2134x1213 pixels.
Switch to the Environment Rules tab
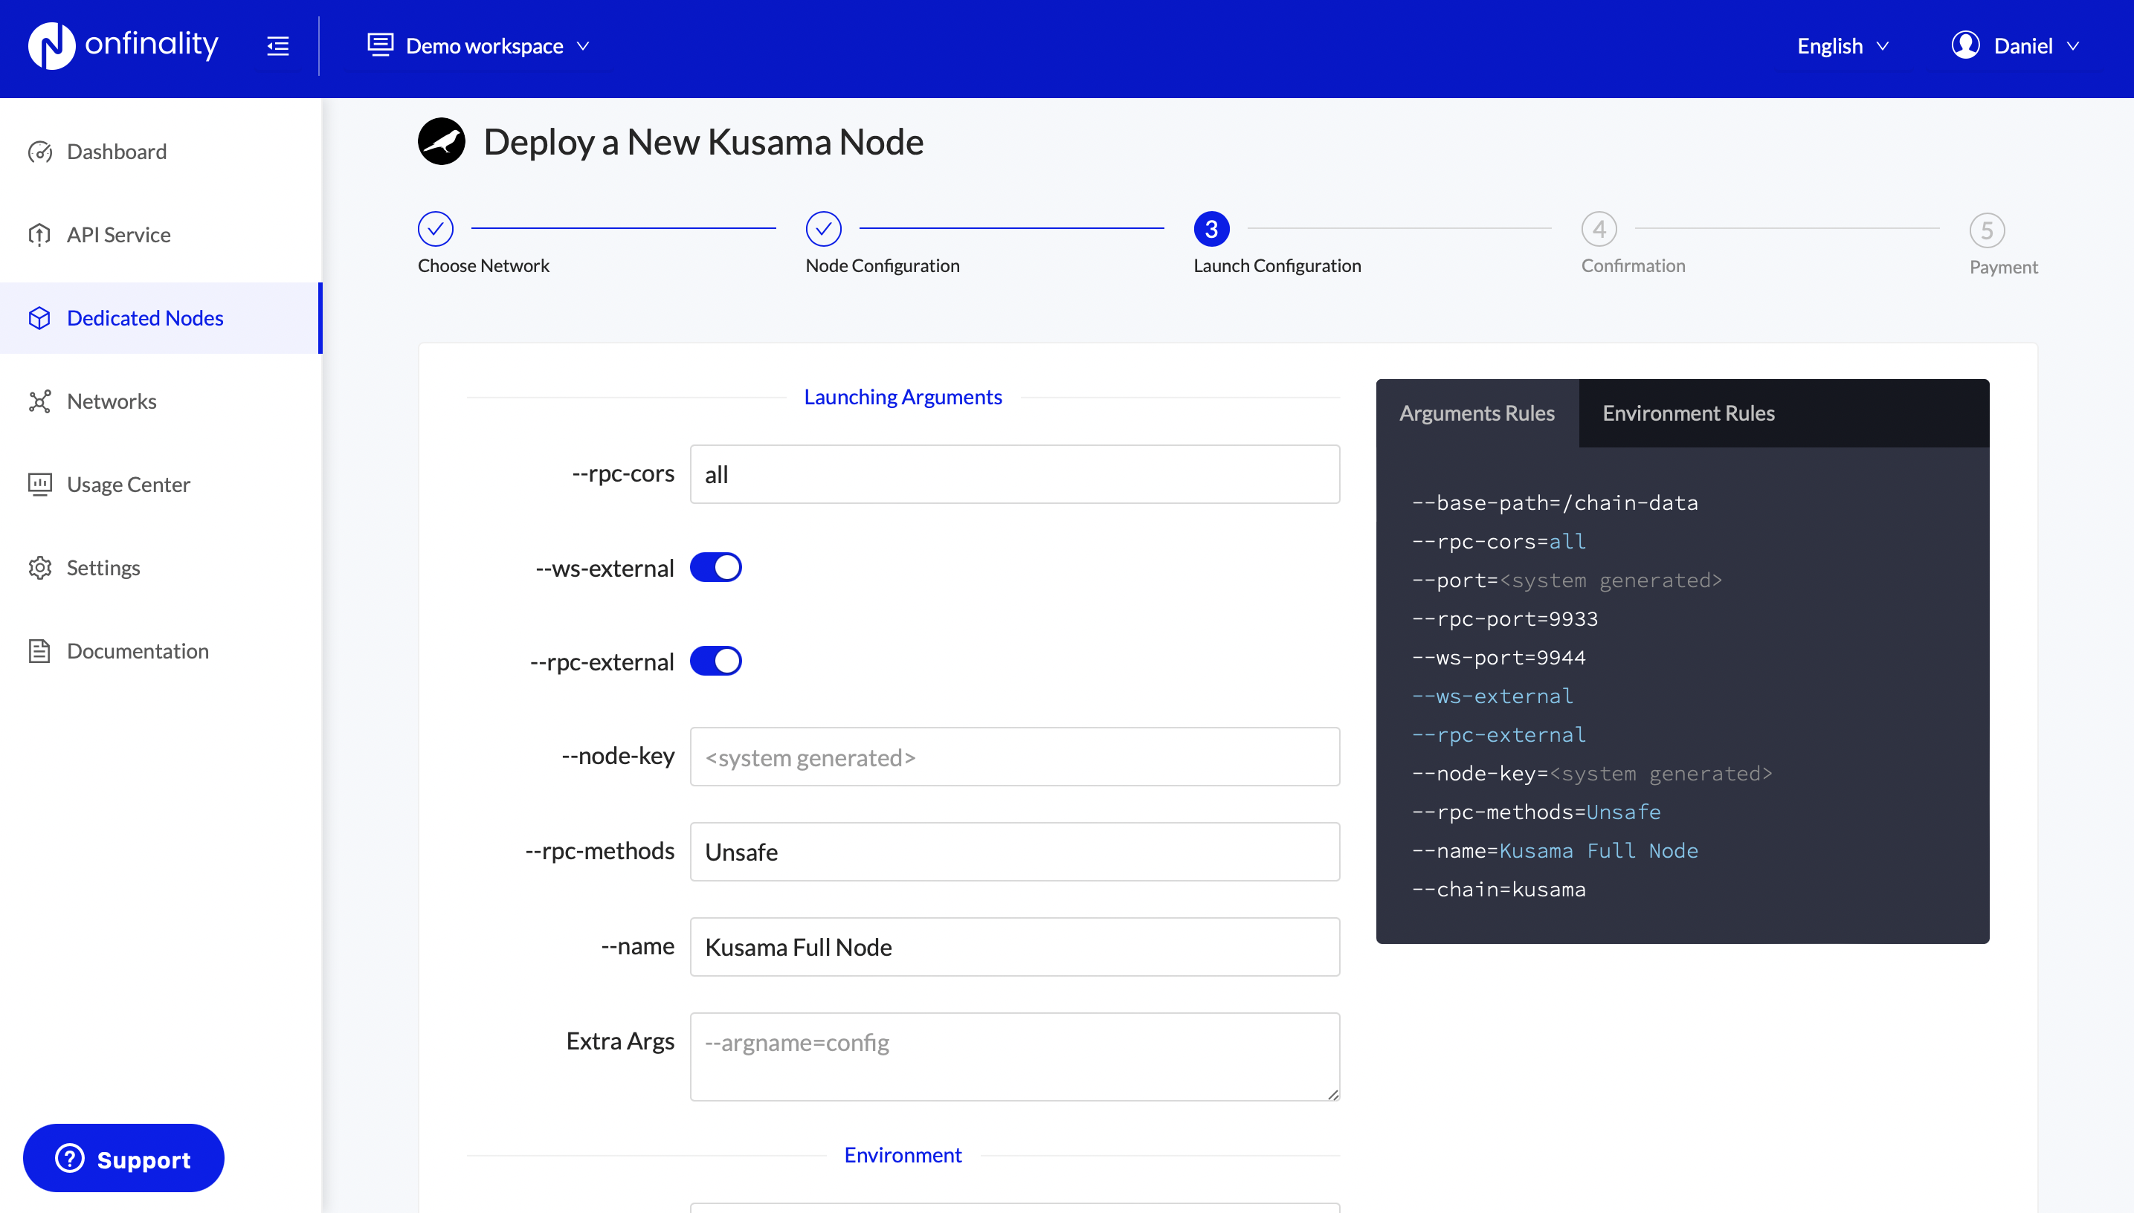pyautogui.click(x=1688, y=413)
